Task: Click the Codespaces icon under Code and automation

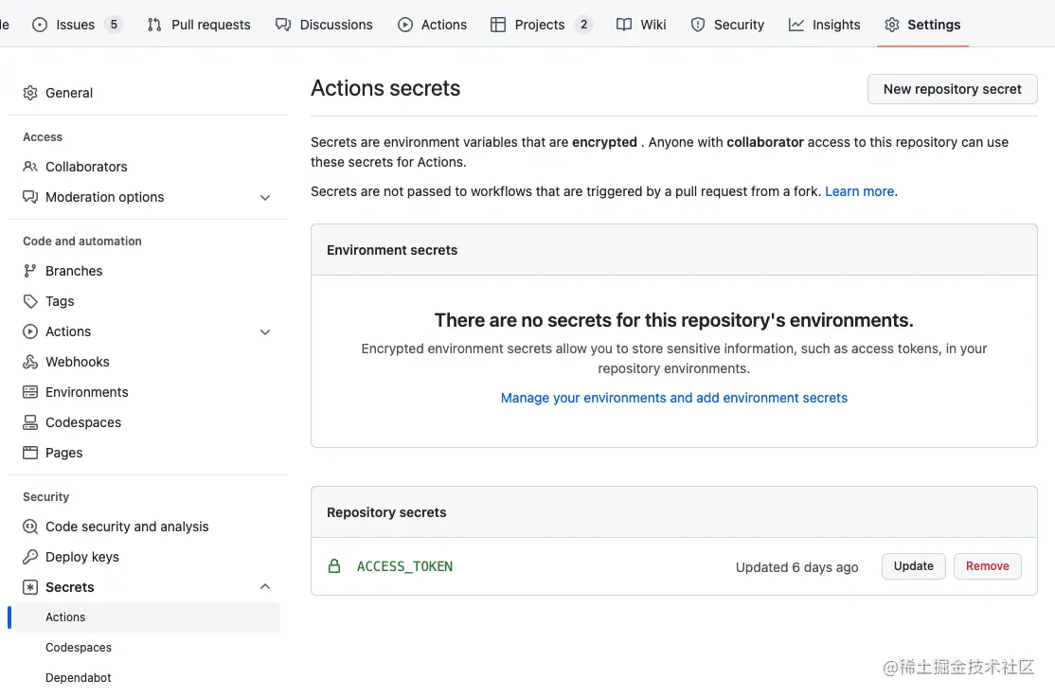Action: [30, 422]
